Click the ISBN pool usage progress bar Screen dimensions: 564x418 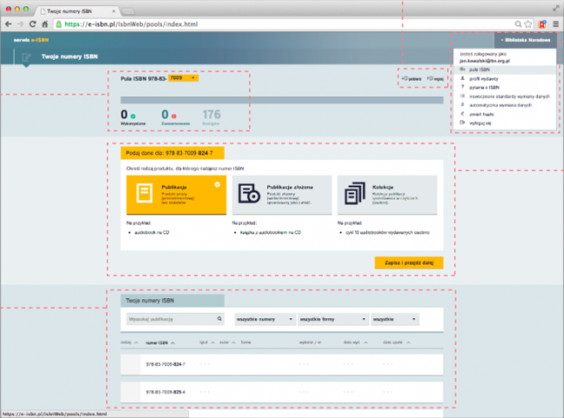[x=282, y=100]
